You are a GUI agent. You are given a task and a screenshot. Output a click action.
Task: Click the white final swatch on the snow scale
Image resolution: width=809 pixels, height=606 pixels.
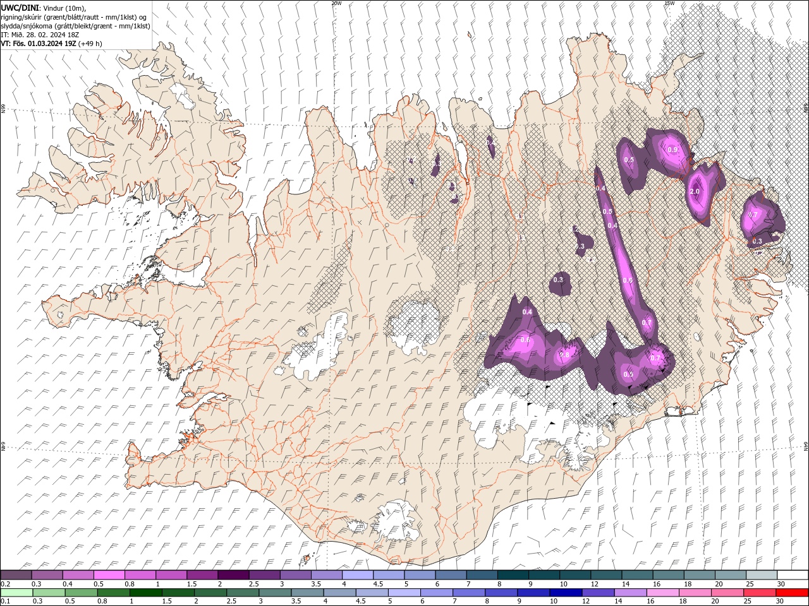793,574
